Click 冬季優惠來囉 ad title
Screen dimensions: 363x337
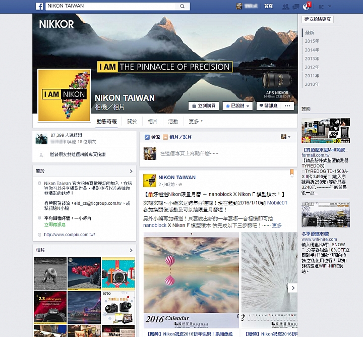[x=315, y=234]
